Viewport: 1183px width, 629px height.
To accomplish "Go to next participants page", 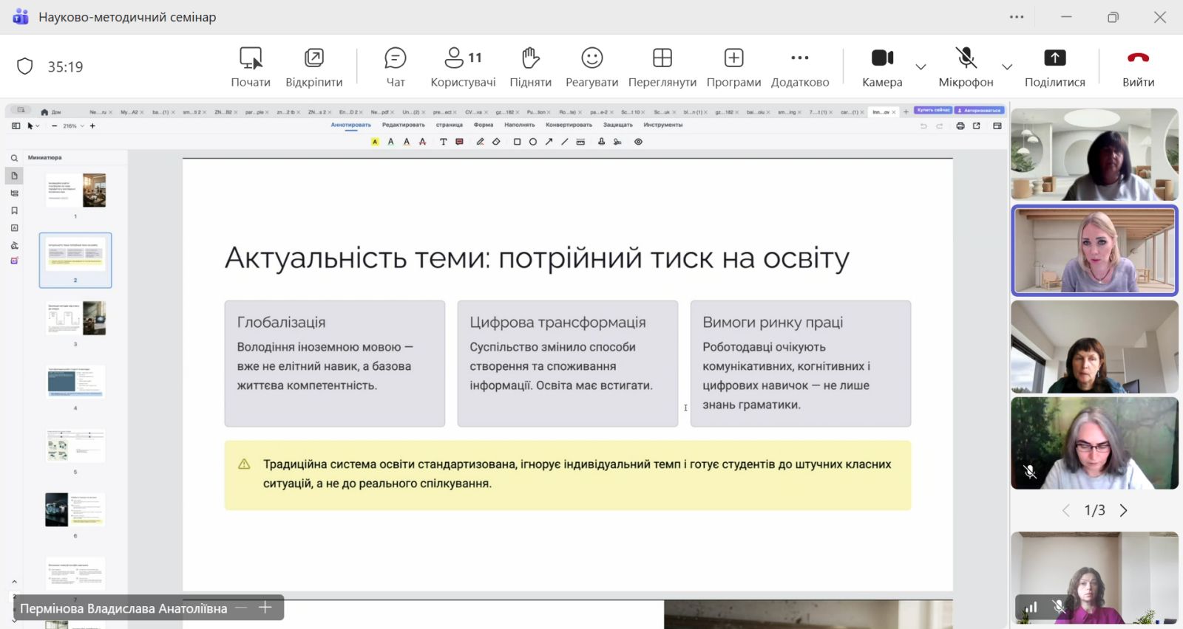I will point(1124,510).
